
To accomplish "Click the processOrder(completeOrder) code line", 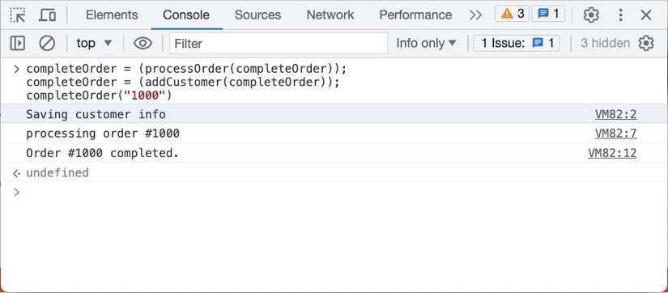I will (x=186, y=68).
